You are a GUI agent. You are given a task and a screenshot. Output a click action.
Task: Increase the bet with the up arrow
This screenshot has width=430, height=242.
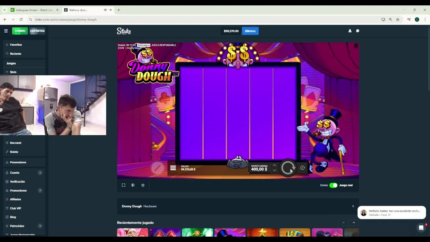coord(274,165)
